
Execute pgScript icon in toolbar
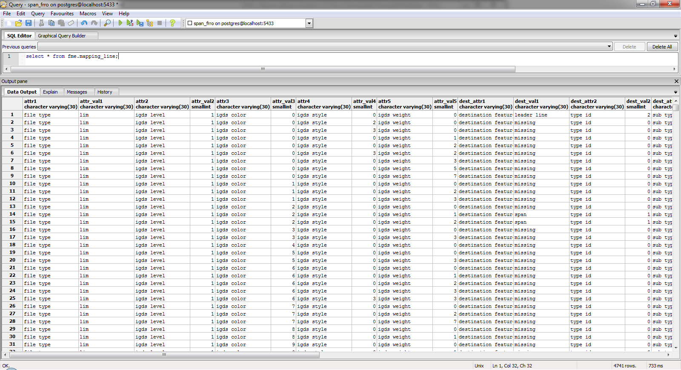click(130, 23)
